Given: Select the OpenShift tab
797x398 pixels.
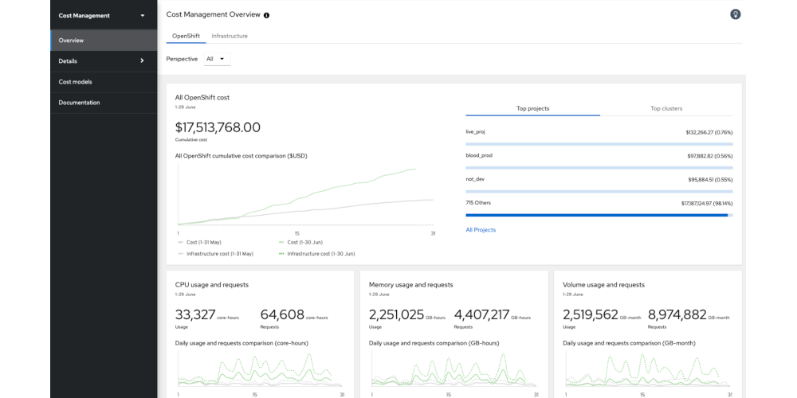Looking at the screenshot, I should point(186,36).
